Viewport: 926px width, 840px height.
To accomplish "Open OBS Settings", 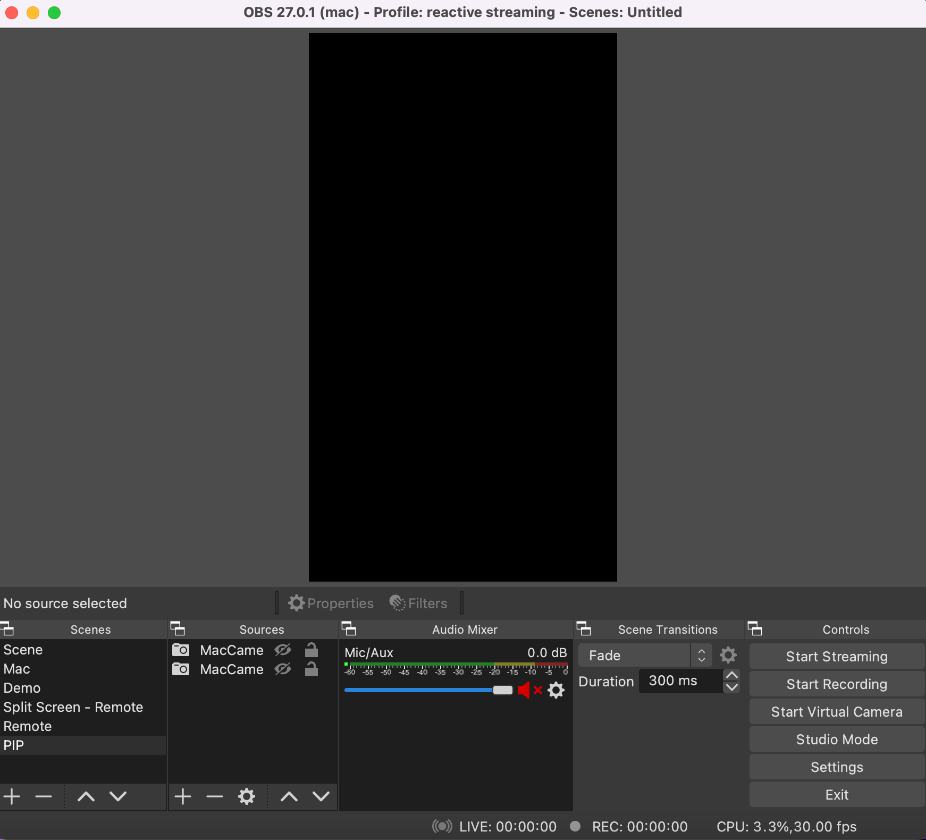I will point(837,767).
